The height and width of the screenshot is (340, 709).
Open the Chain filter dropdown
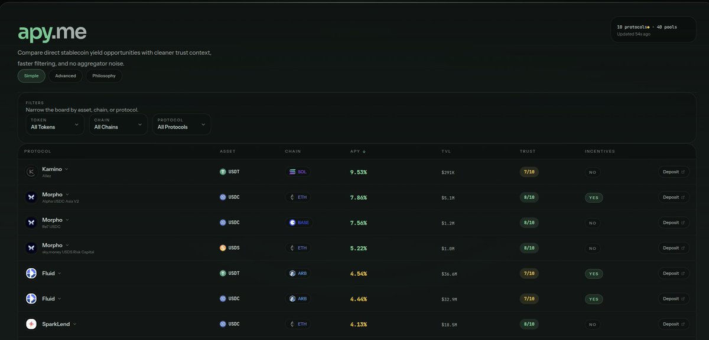click(118, 124)
